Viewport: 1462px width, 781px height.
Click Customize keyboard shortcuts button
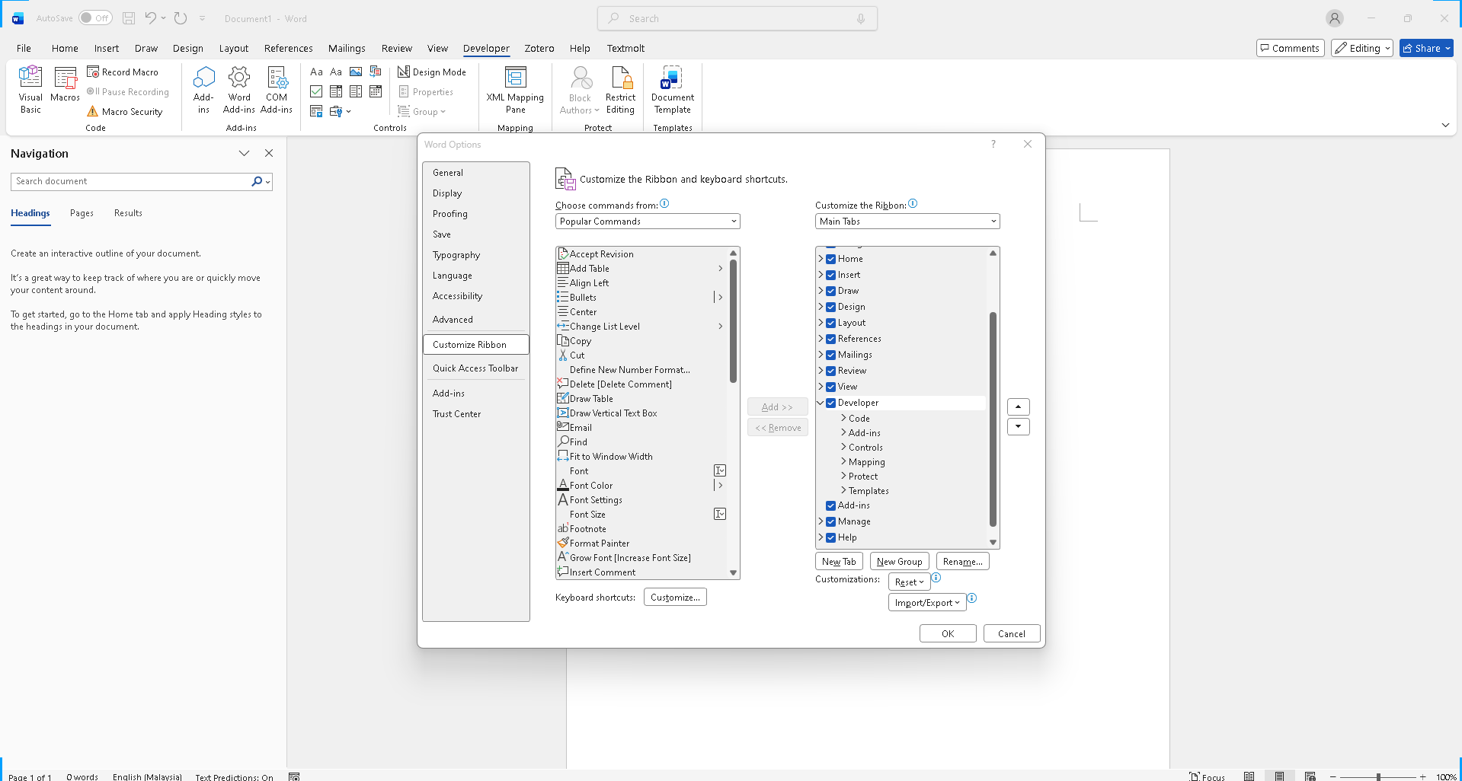675,597
